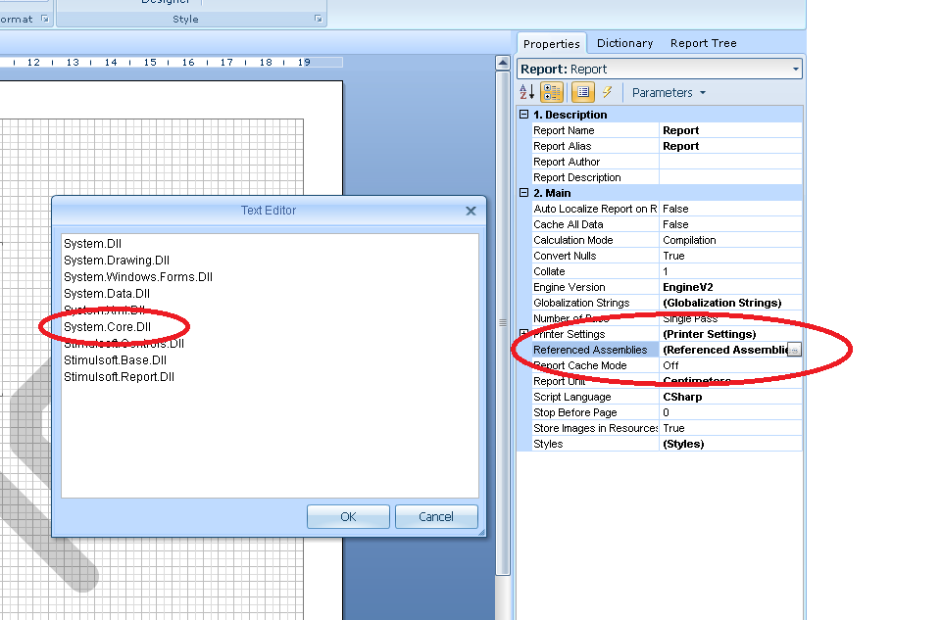Click the Stimulsoft.Base.Dll line
Screen dimensions: 942x620
116,360
